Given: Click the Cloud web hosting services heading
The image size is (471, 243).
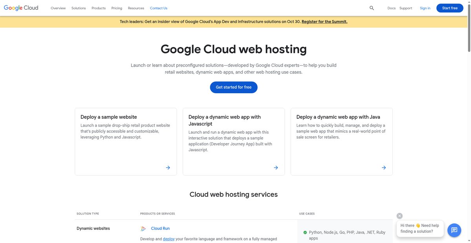Looking at the screenshot, I should [x=234, y=194].
